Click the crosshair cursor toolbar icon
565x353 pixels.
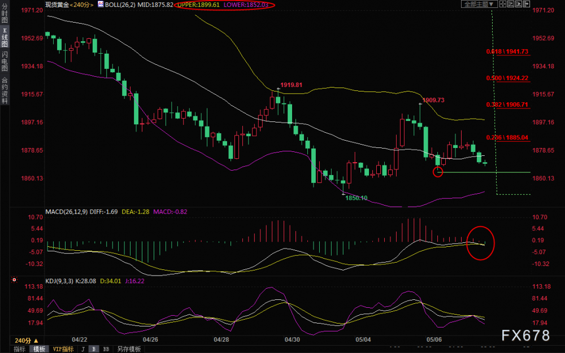pyautogui.click(x=503, y=4)
